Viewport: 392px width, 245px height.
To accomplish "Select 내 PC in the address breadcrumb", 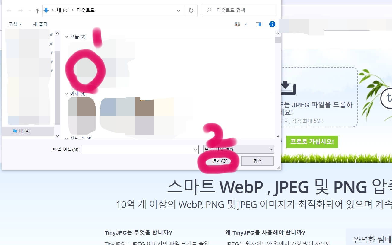I will 62,10.
